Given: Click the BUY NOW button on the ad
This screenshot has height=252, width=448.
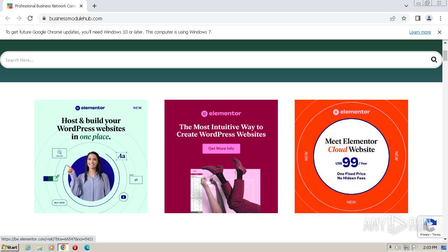Looking at the screenshot, I should pos(59,203).
